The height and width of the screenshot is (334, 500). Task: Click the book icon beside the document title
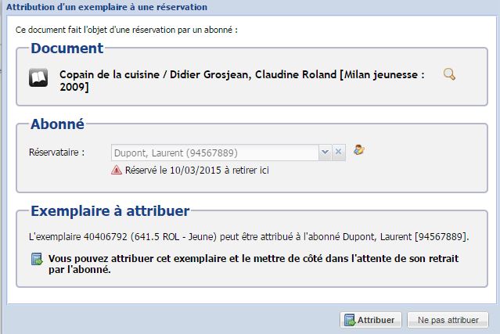tap(38, 77)
